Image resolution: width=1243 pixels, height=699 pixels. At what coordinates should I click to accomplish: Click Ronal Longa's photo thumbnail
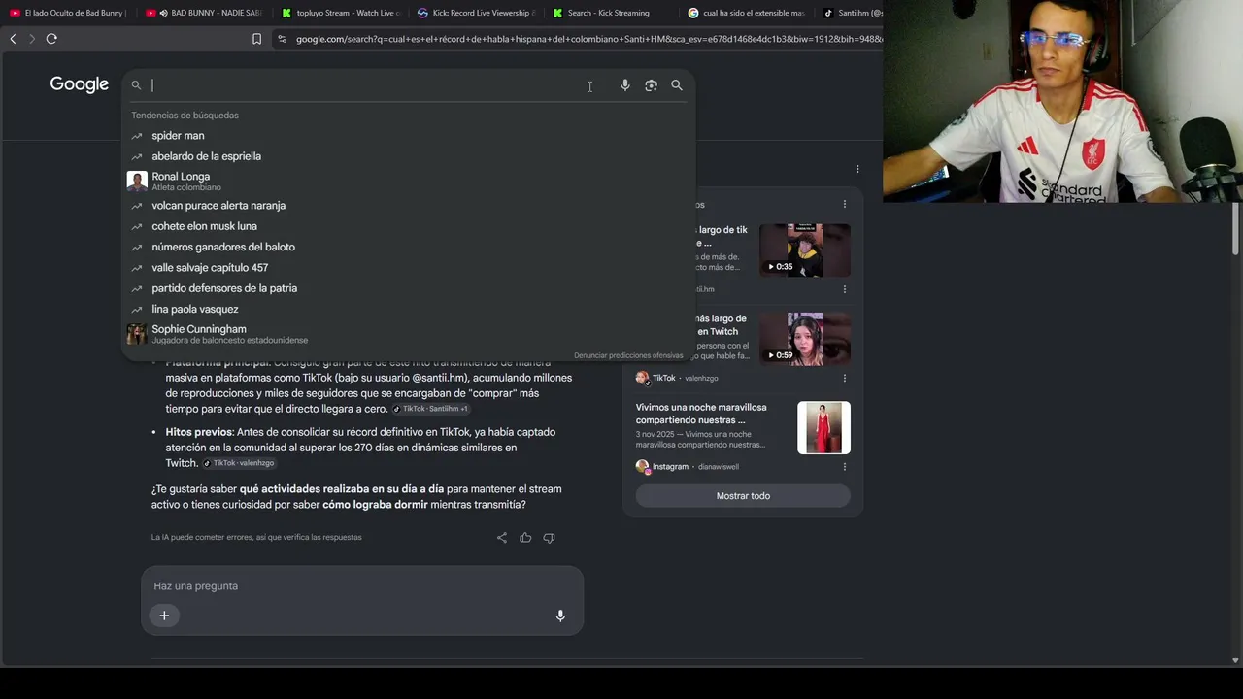click(137, 182)
